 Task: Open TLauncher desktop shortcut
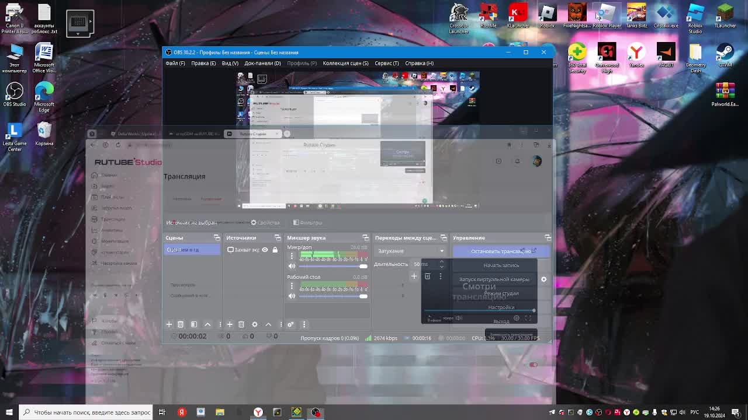[725, 16]
